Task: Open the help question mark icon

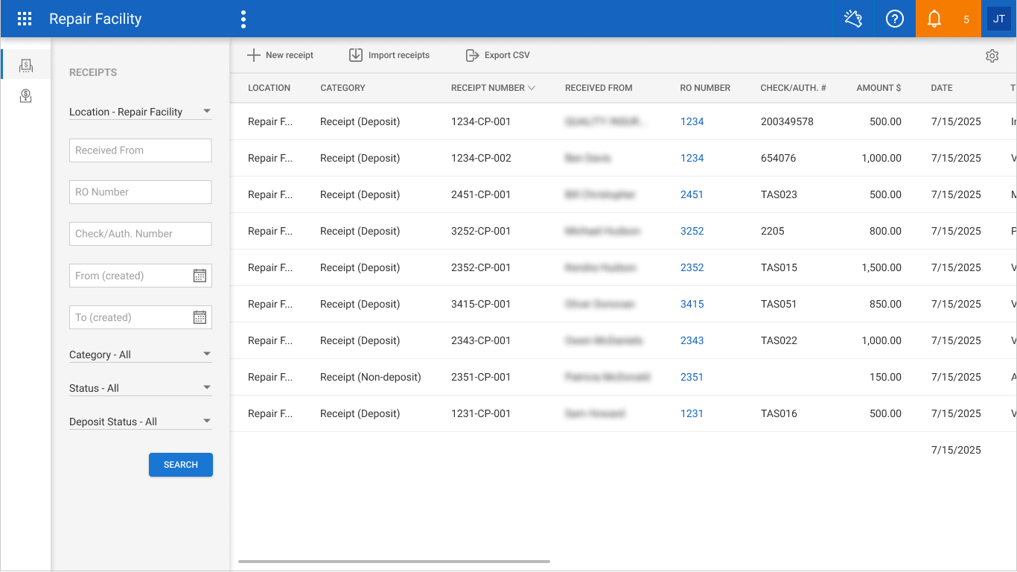Action: [894, 19]
